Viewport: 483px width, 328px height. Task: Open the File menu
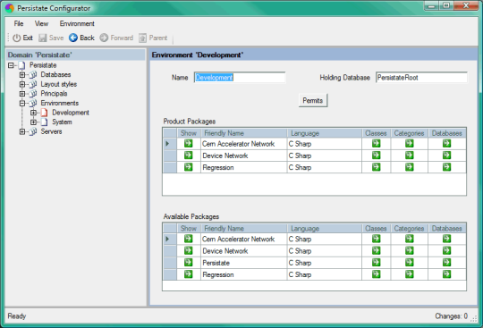19,24
